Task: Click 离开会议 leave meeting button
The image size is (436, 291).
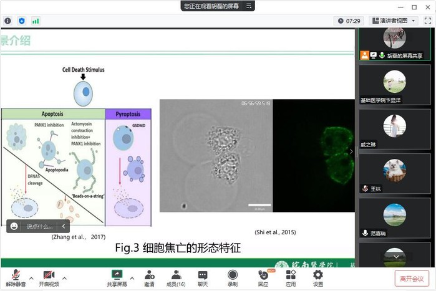Action: pyautogui.click(x=412, y=278)
